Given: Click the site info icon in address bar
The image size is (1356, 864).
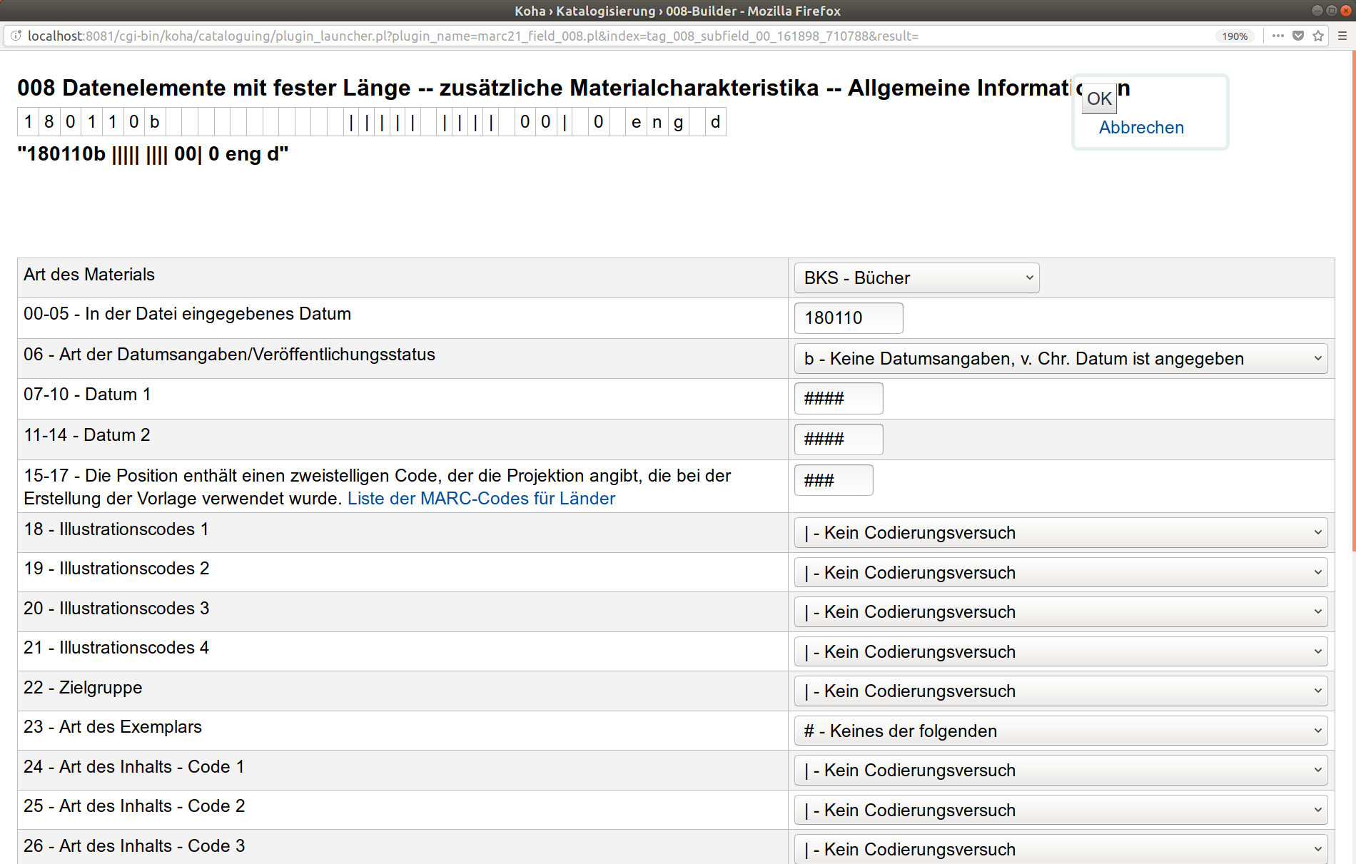Looking at the screenshot, I should [16, 36].
